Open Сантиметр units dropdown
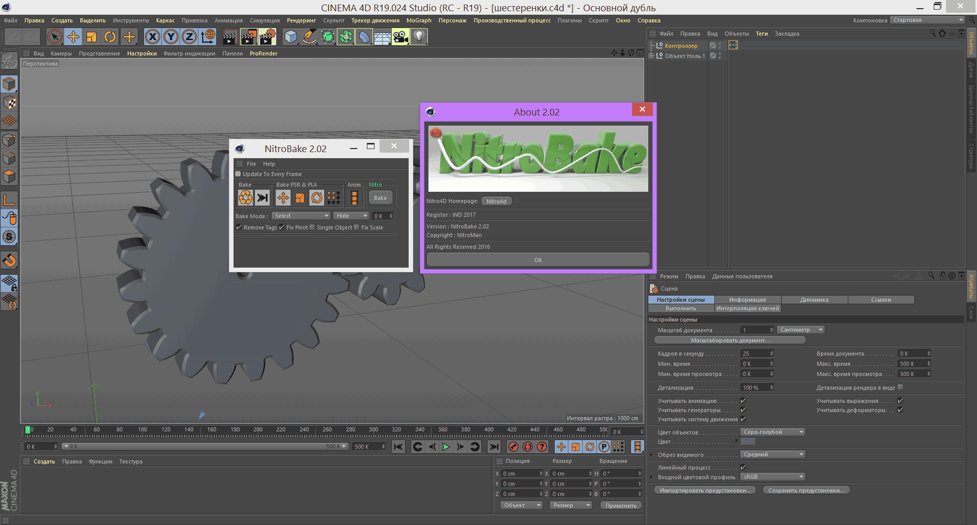This screenshot has width=977, height=525. tap(800, 330)
